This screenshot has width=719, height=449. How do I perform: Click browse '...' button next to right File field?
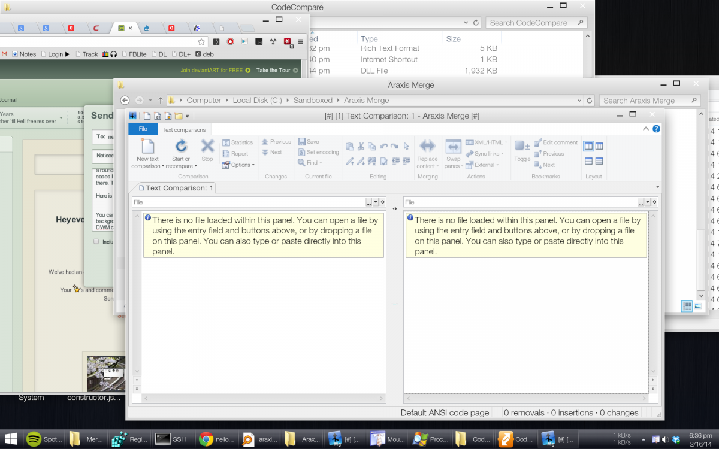[x=640, y=202]
